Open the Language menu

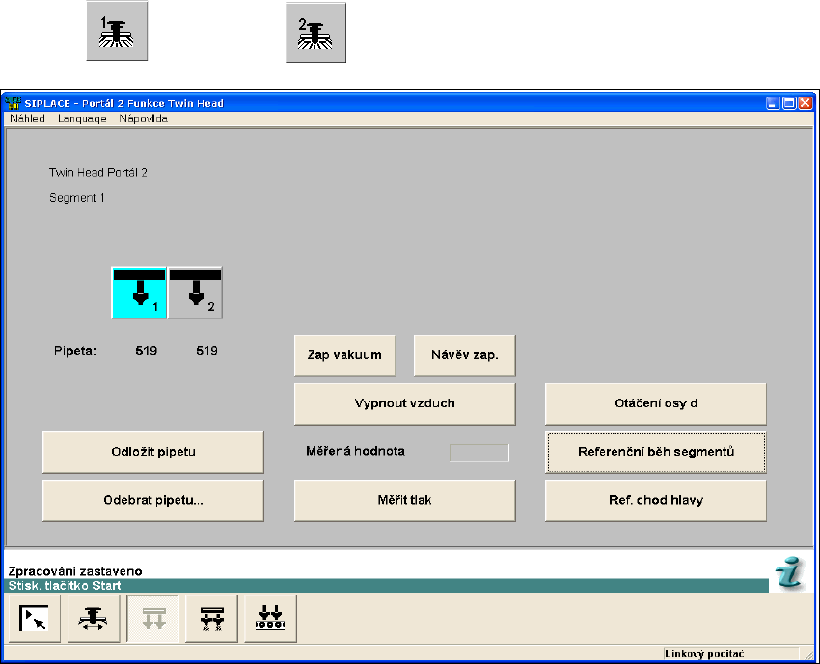[82, 119]
